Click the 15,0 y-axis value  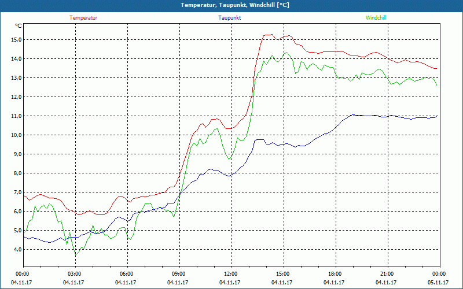tap(17, 40)
